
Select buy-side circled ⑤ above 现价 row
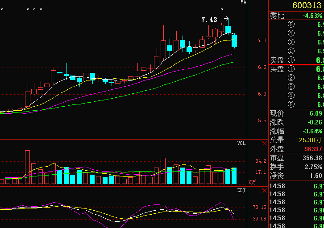tap(291, 104)
